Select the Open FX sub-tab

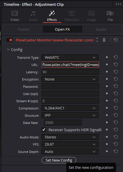point(62,29)
